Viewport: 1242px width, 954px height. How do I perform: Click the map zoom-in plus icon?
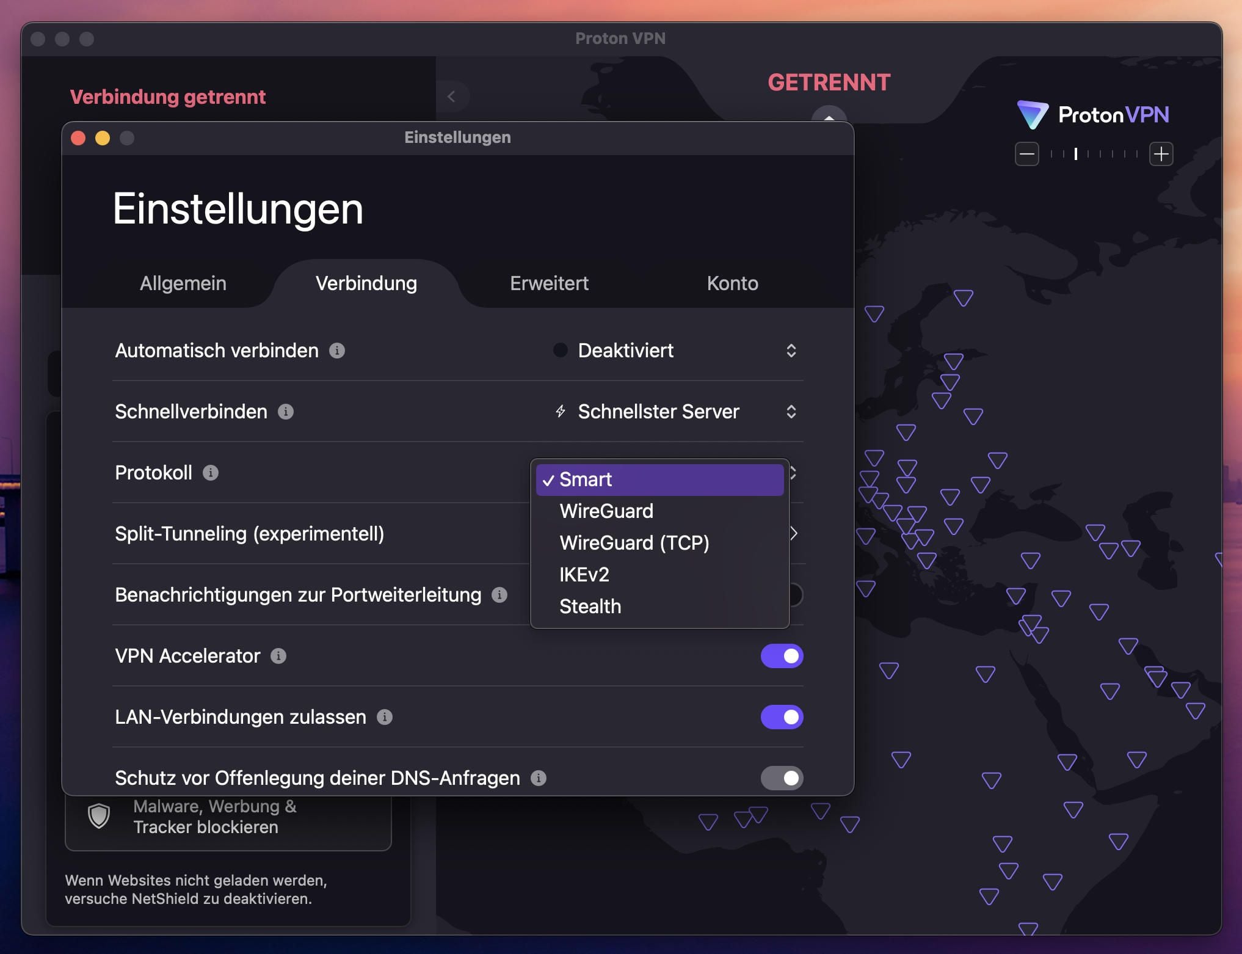coord(1161,154)
